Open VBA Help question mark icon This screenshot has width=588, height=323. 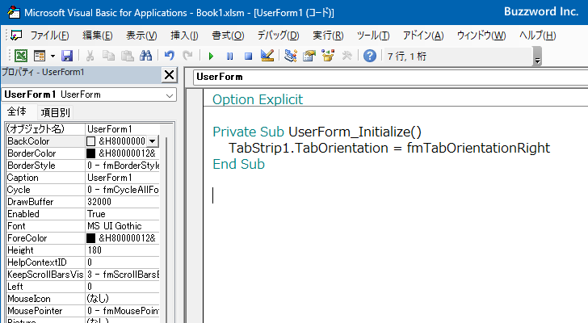pyautogui.click(x=370, y=56)
